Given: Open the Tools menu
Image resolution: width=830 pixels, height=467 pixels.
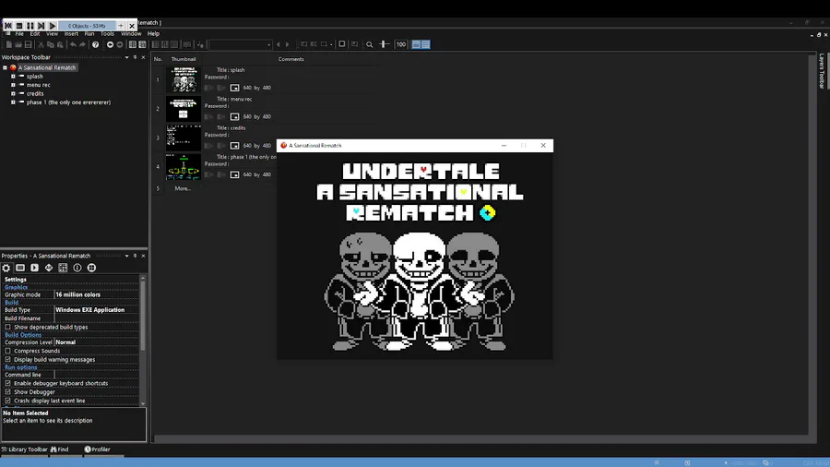Looking at the screenshot, I should (x=108, y=33).
